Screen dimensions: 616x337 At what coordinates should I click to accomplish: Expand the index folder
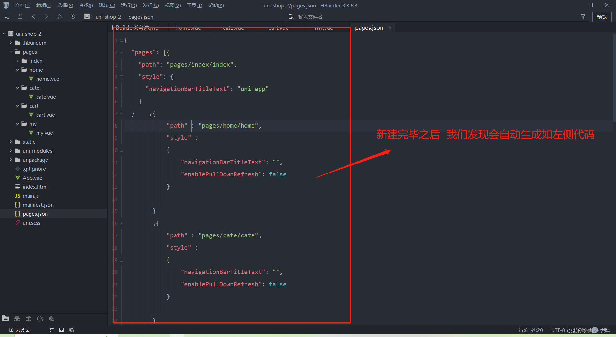tap(17, 61)
